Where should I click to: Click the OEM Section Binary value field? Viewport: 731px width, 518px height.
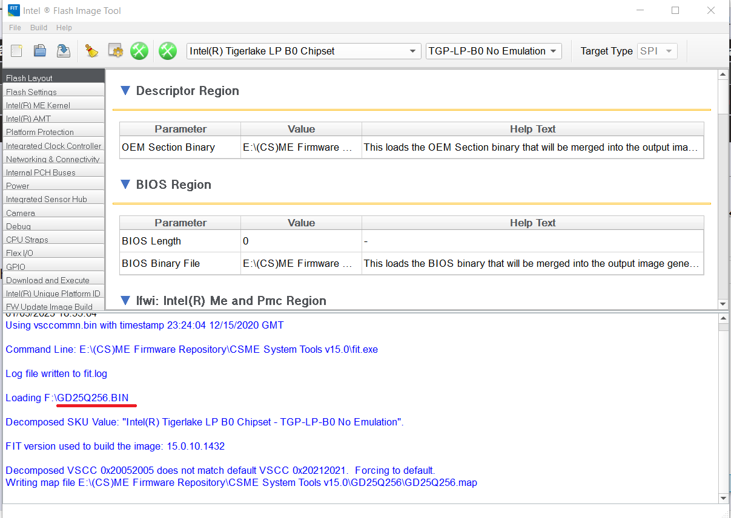[x=301, y=147]
